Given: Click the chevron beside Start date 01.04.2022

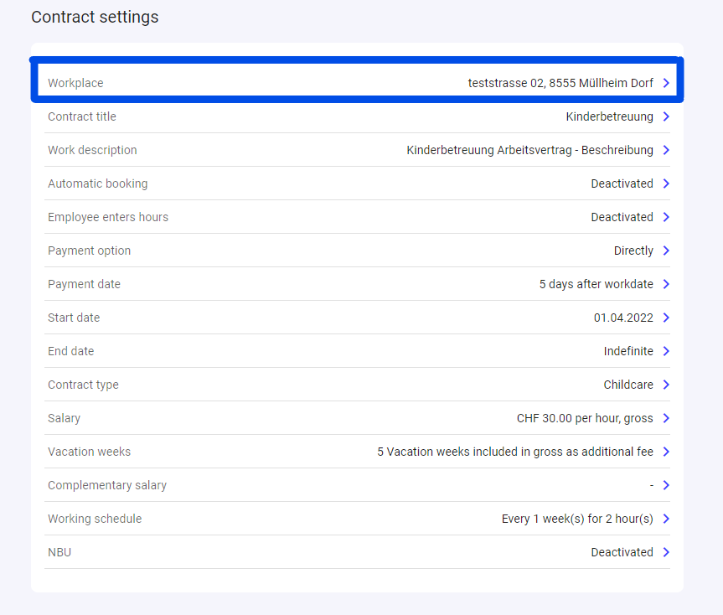Looking at the screenshot, I should point(666,318).
